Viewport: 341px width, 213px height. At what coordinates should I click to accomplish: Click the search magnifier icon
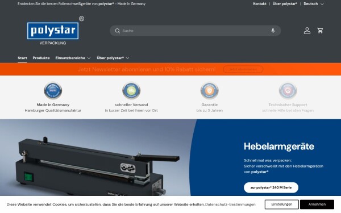(x=118, y=31)
